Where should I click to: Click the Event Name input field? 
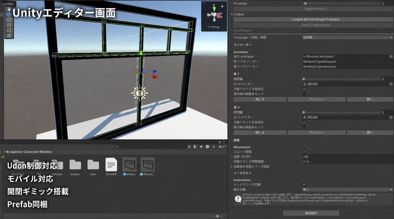347,30
